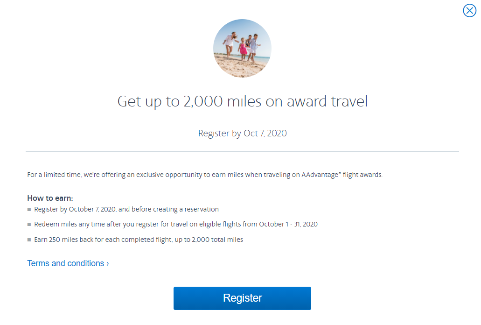Image resolution: width=481 pixels, height=325 pixels.
Task: Click the horizontal divider line under subtitle
Action: [242, 151]
